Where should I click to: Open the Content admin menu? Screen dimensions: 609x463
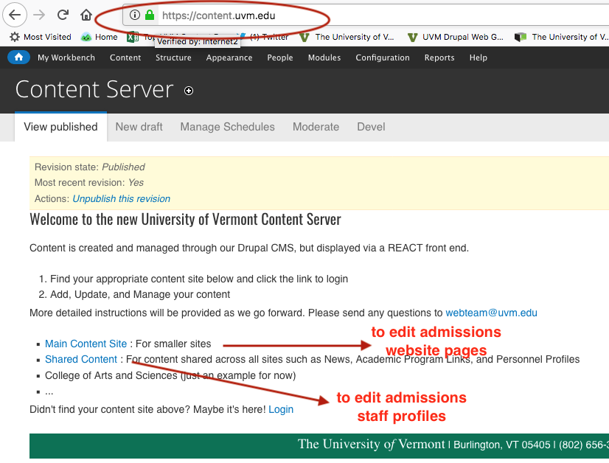pos(125,58)
